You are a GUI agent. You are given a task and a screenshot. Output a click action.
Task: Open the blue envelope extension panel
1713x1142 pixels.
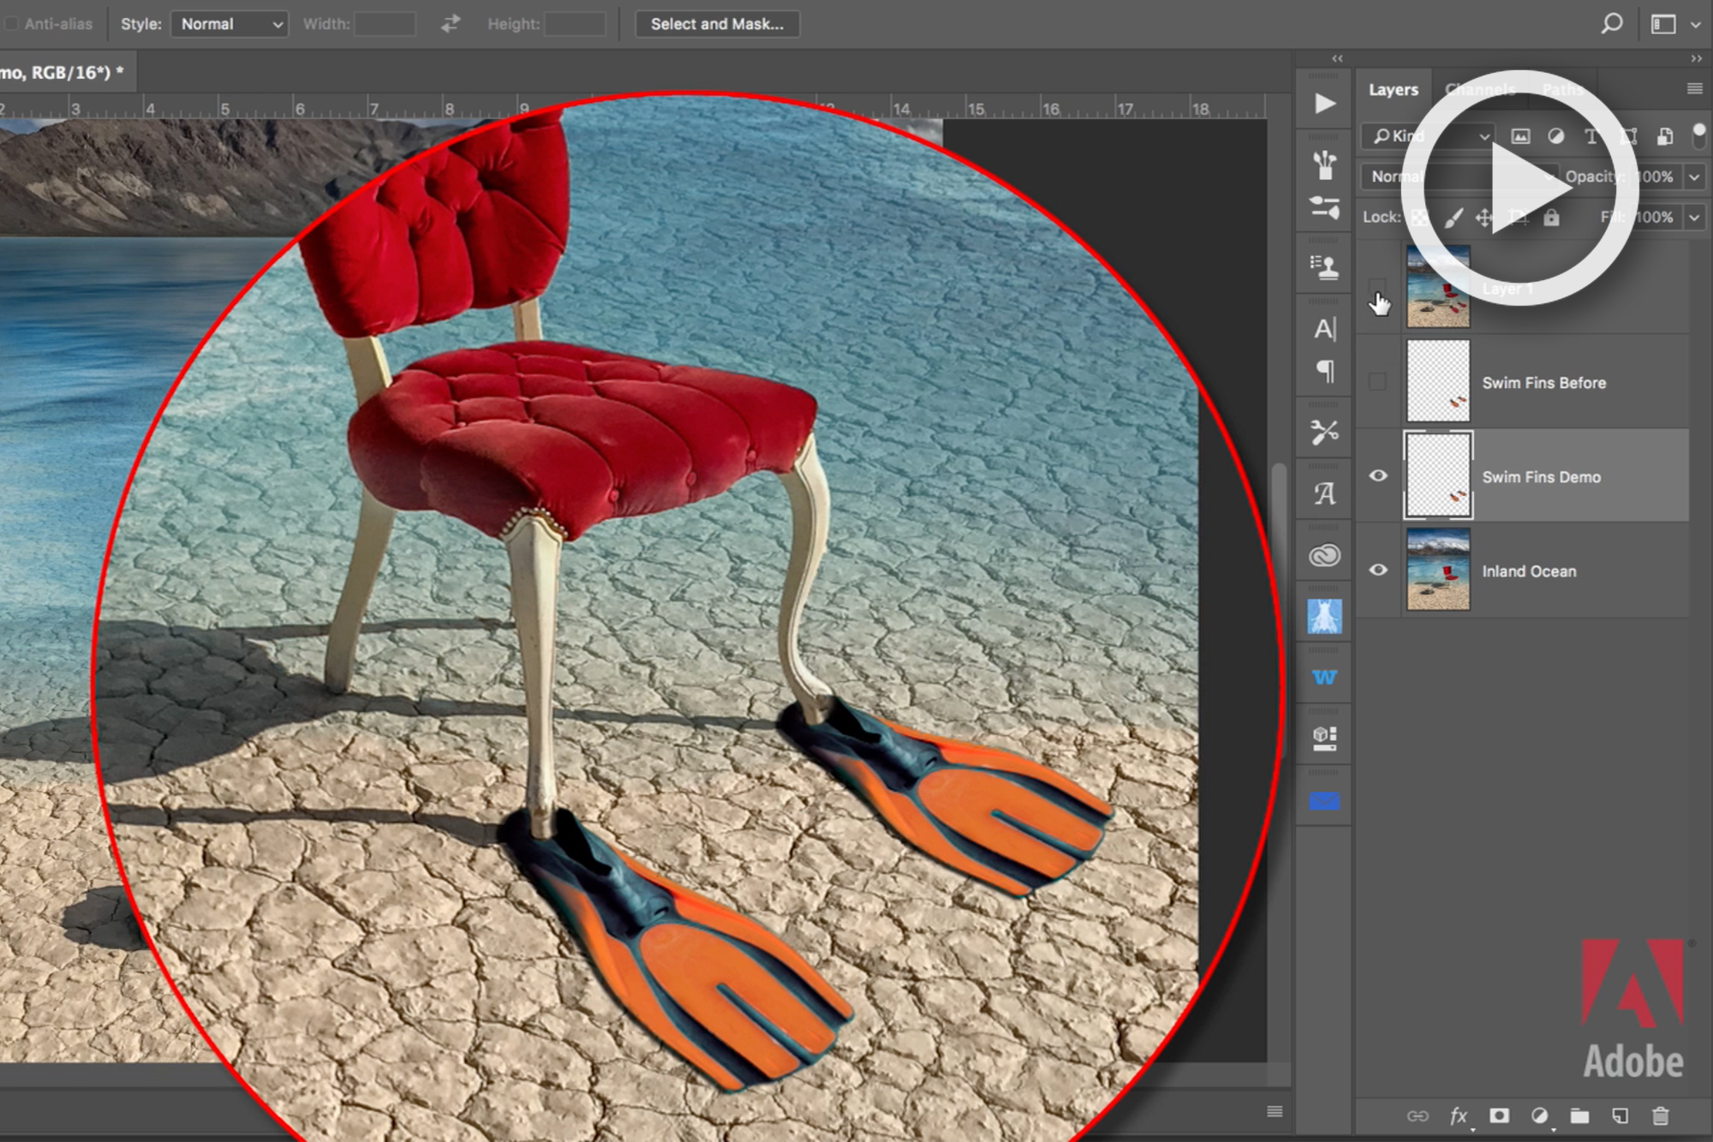1324,801
